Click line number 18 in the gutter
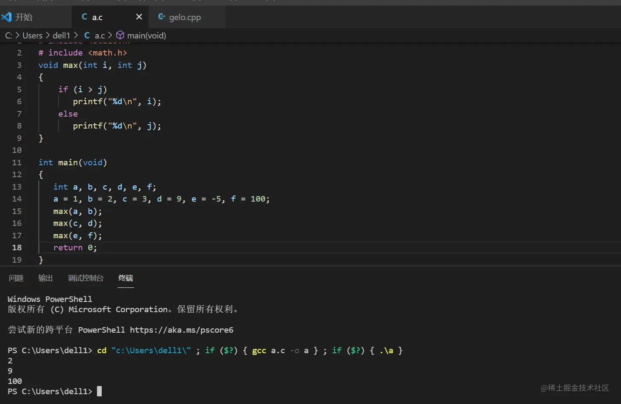The height and width of the screenshot is (404, 621). pos(17,248)
